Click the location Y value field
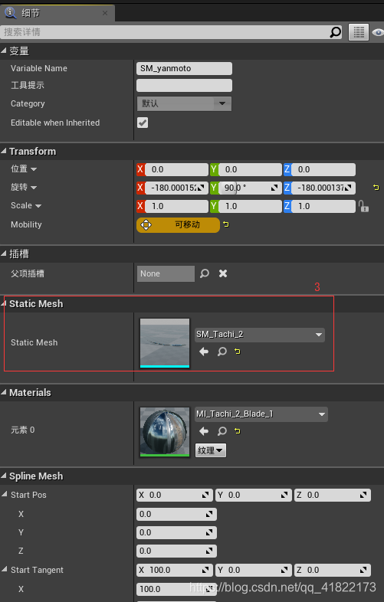 click(250, 169)
